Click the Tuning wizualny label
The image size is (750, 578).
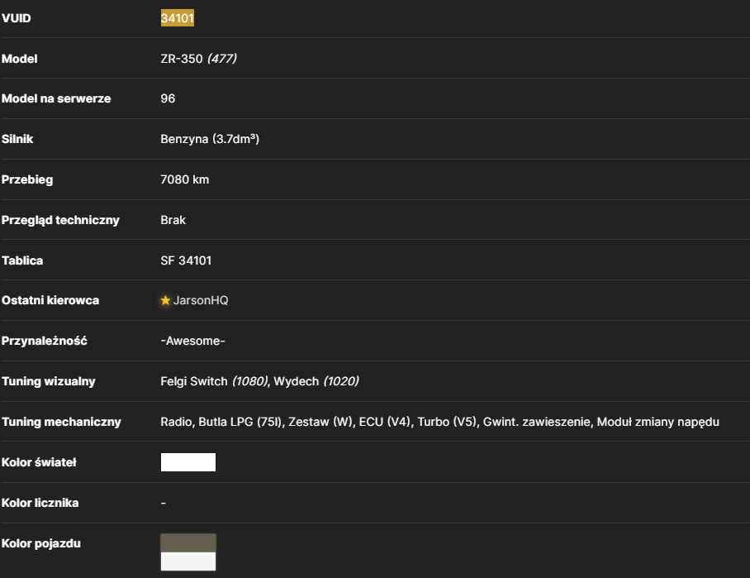[x=48, y=381]
